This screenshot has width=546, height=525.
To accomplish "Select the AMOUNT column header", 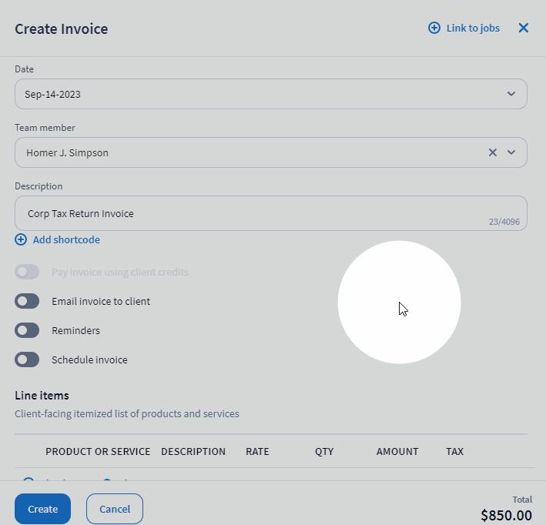I will pyautogui.click(x=397, y=452).
